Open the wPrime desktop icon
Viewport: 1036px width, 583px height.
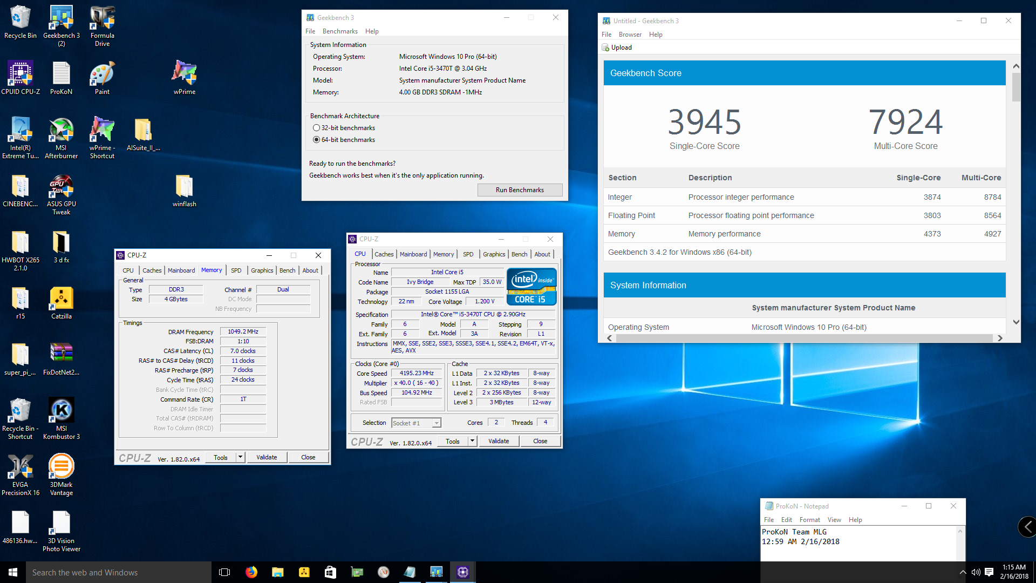(185, 78)
